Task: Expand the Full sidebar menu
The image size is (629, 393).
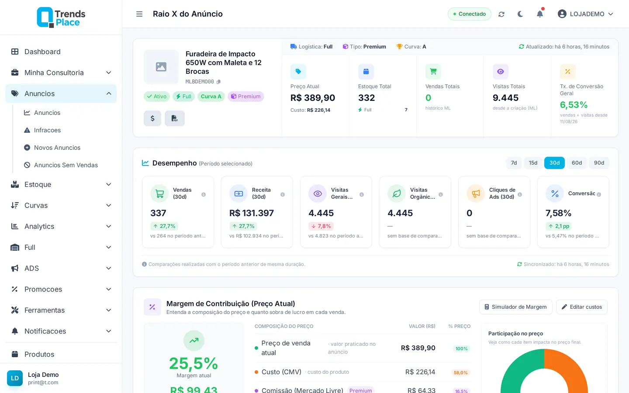Action: click(x=61, y=247)
